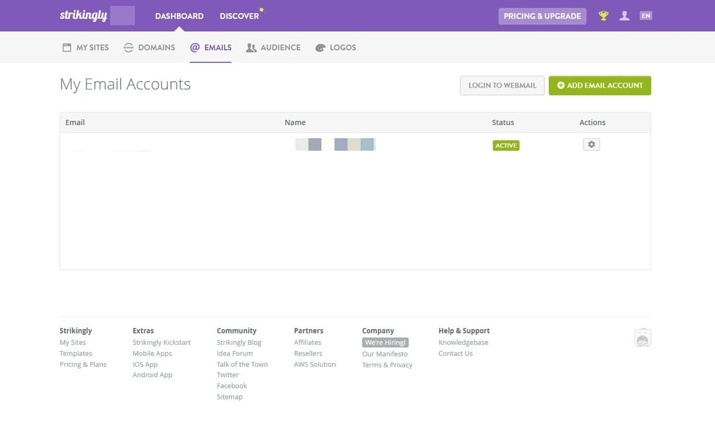715x427 pixels.
Task: Click the Audience people icon
Action: [251, 48]
